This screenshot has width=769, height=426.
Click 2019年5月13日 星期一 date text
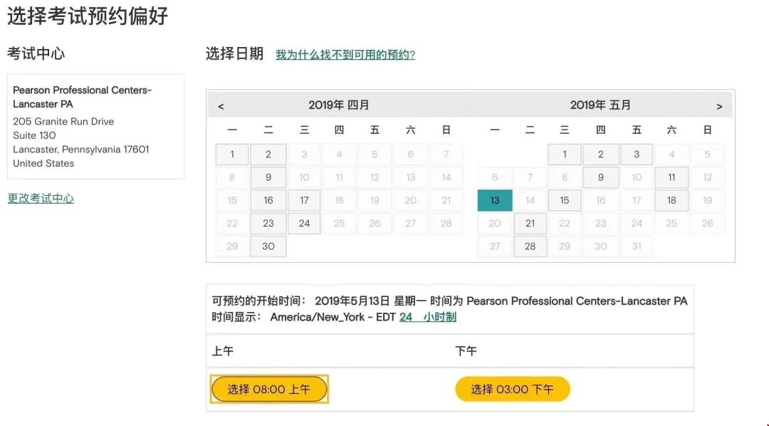[x=371, y=301]
